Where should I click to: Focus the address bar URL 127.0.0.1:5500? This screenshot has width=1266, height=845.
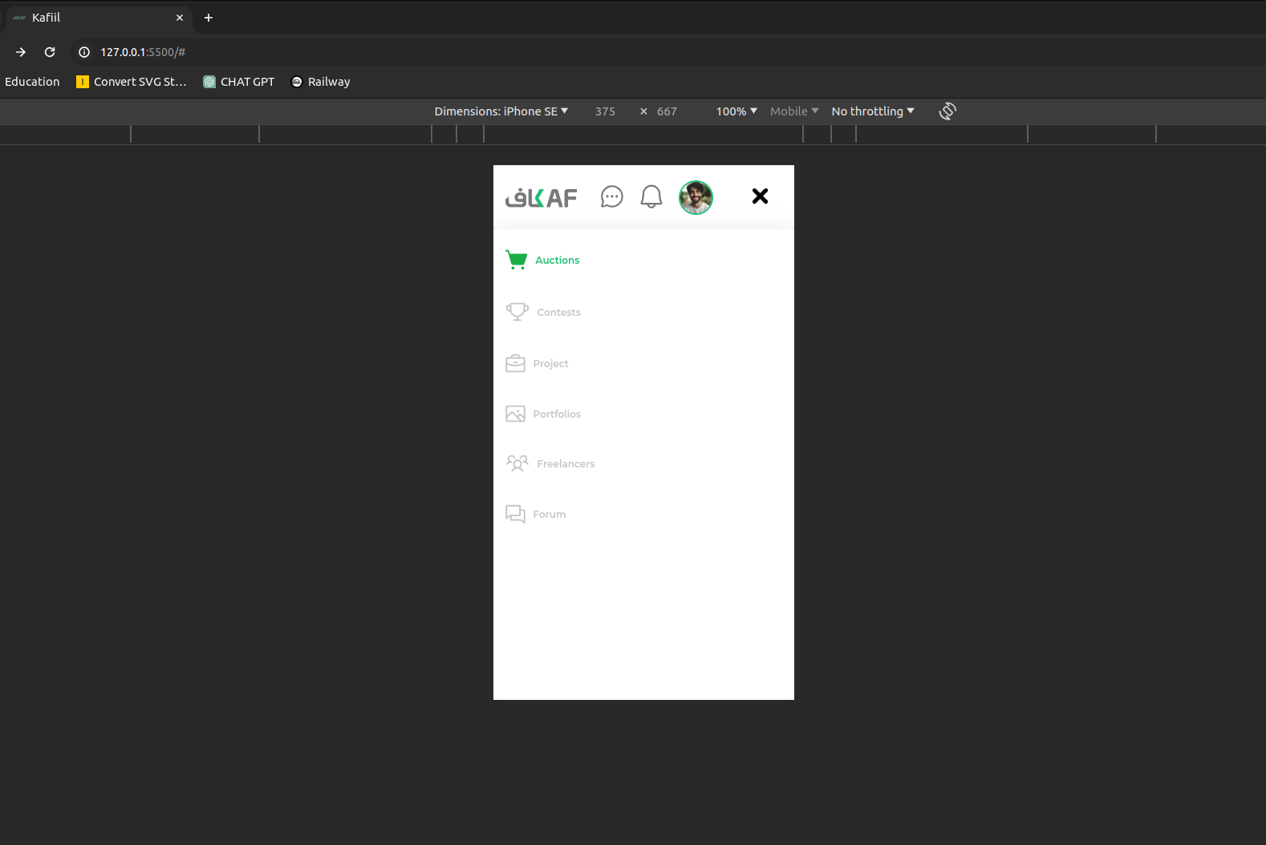(143, 52)
